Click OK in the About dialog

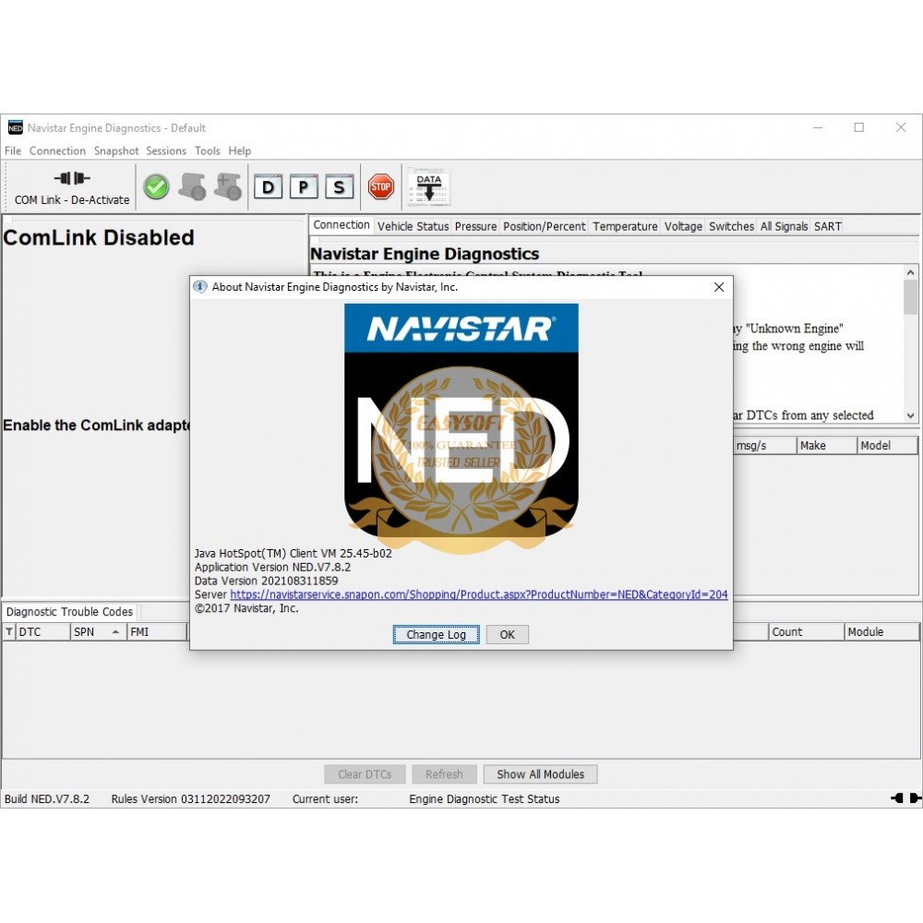pos(508,635)
